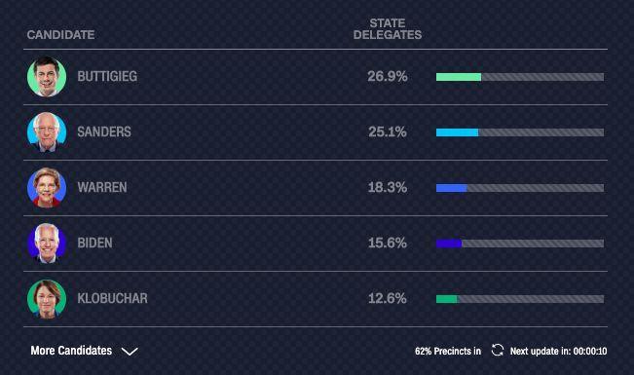Expand the More Candidates chevron arrow
The height and width of the screenshot is (375, 634).
coord(130,351)
